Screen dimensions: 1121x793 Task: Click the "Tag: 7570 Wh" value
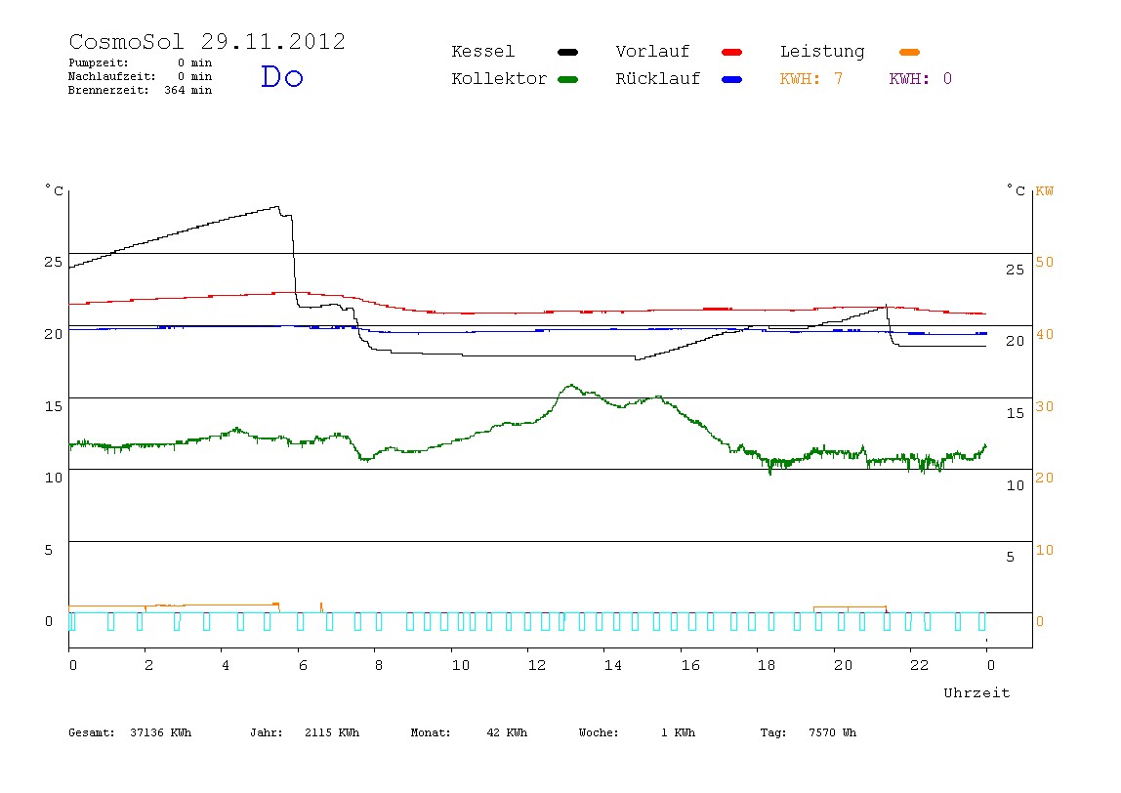point(808,732)
